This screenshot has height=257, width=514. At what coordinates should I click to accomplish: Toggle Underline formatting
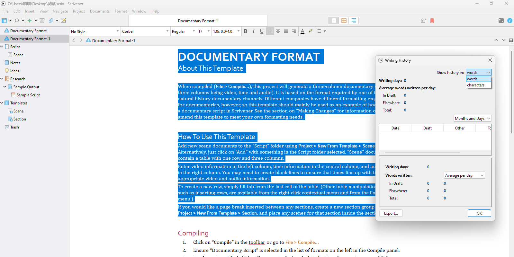coord(262,31)
